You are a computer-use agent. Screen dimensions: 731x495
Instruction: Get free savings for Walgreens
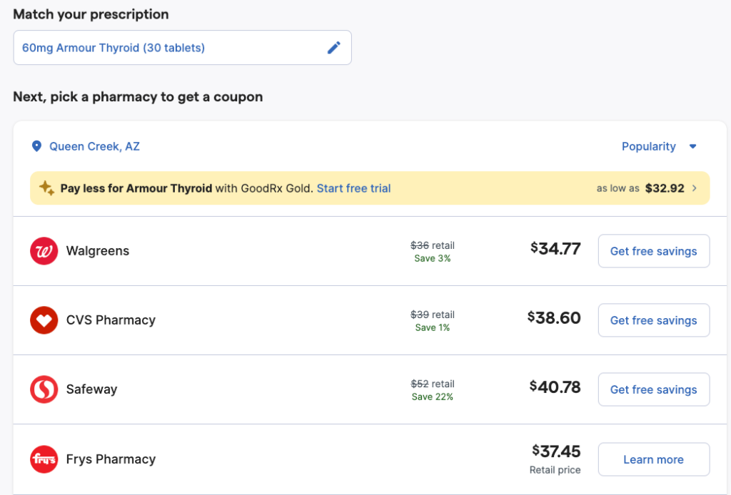coord(653,251)
